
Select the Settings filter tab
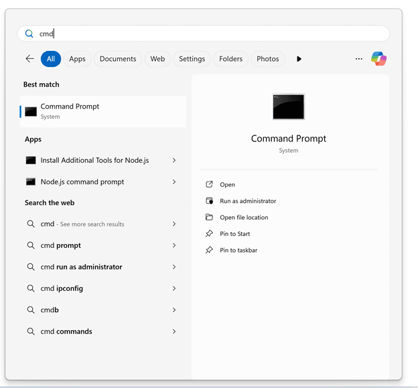(x=192, y=59)
